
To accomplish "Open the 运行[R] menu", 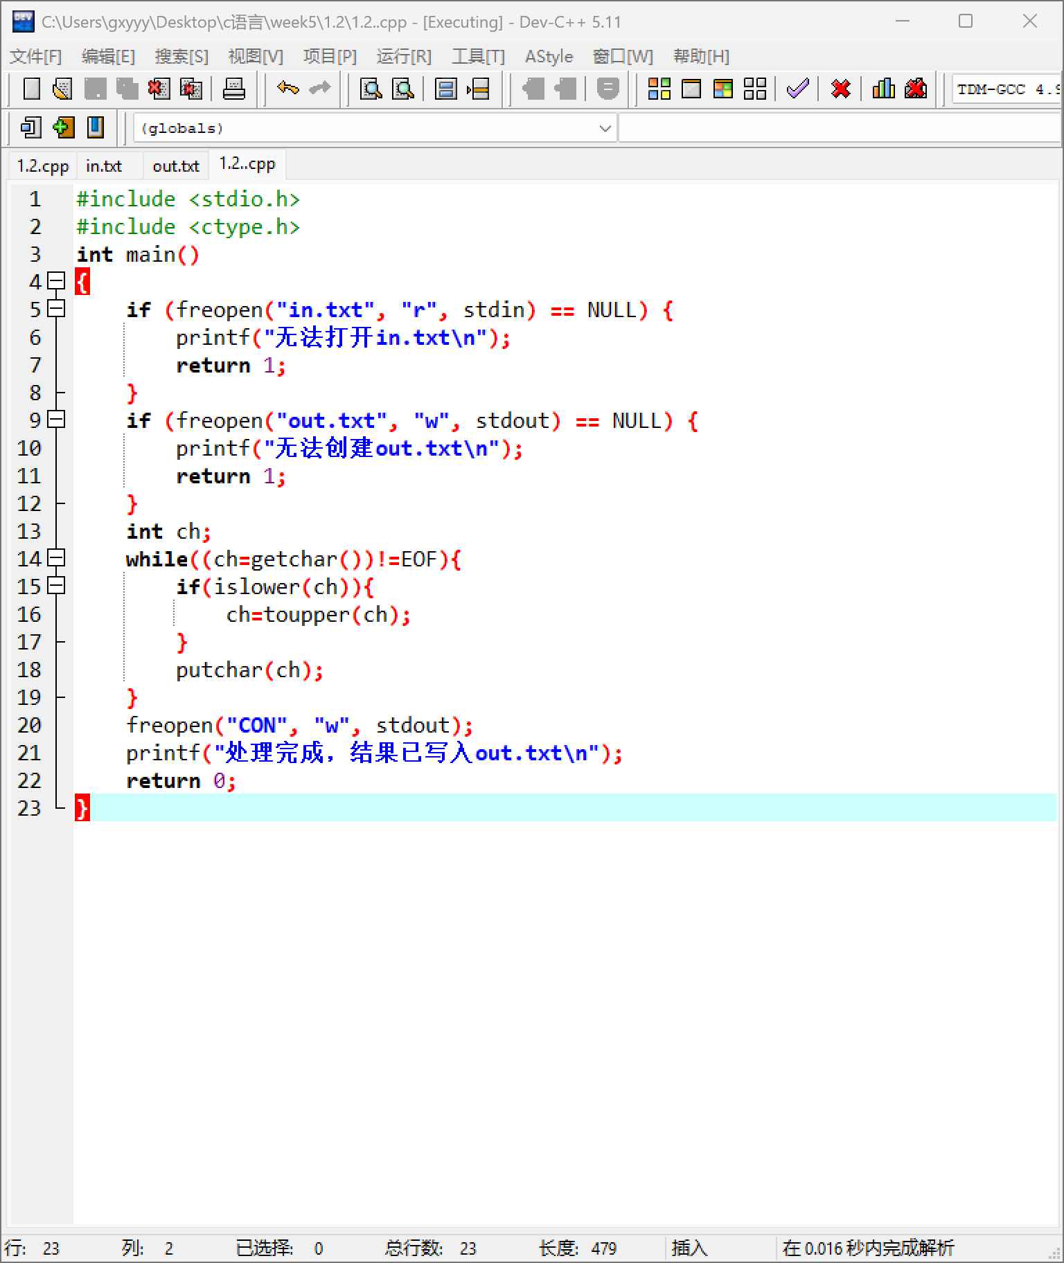I will 404,56.
